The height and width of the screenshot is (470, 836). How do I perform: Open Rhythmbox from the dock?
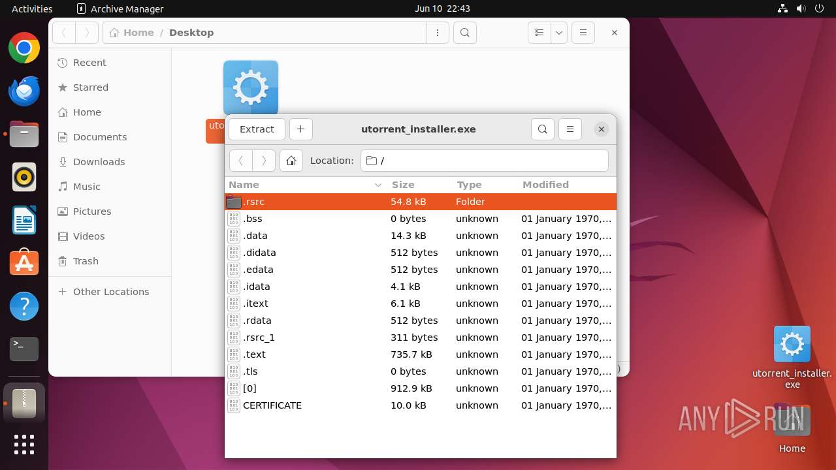click(24, 177)
